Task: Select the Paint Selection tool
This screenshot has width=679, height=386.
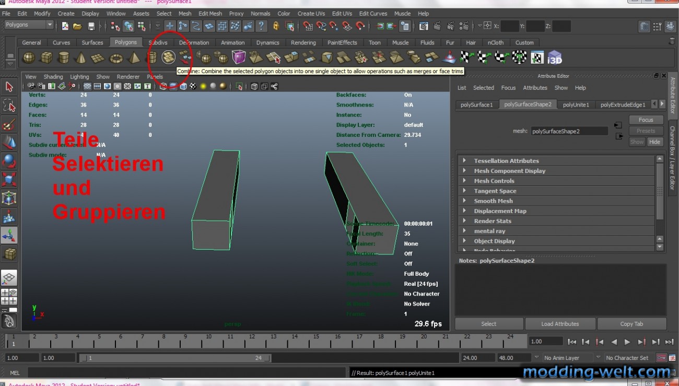Action: [x=9, y=124]
